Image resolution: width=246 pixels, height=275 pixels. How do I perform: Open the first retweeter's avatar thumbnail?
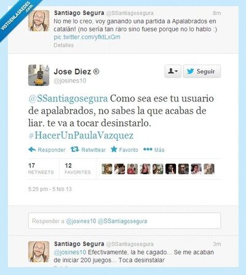point(107,169)
